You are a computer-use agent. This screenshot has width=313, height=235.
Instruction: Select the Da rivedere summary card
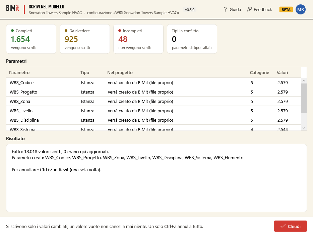[85, 39]
